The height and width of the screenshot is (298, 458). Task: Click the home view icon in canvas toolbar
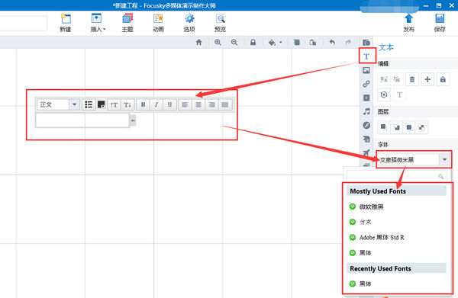[x=199, y=42]
